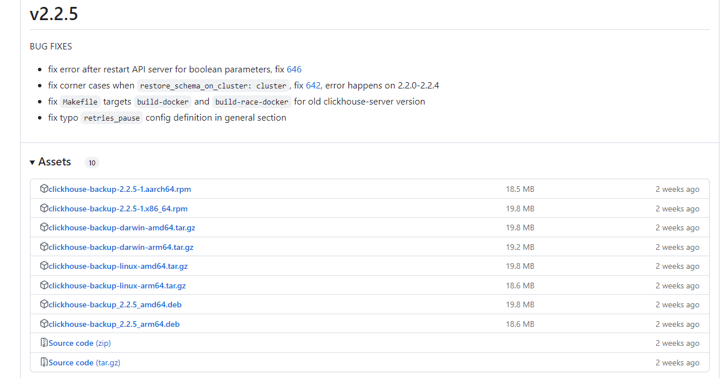Image resolution: width=720 pixels, height=378 pixels.
Task: Click file icon beside Source code (tar.gz)
Action: (x=44, y=362)
